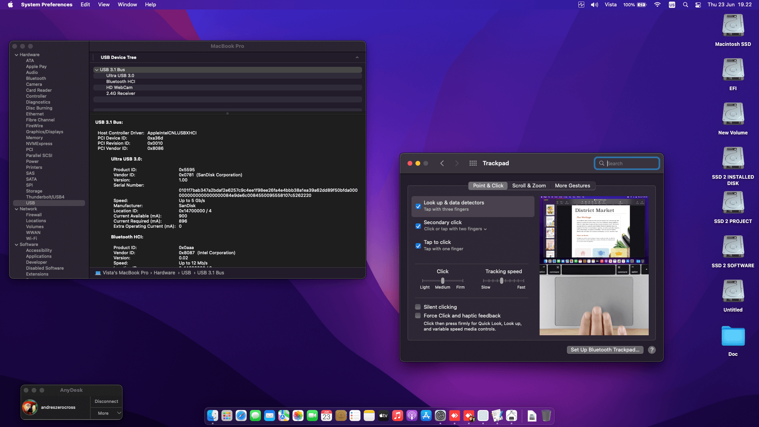The height and width of the screenshot is (427, 759).
Task: Go back in Trackpad preferences window
Action: point(442,163)
